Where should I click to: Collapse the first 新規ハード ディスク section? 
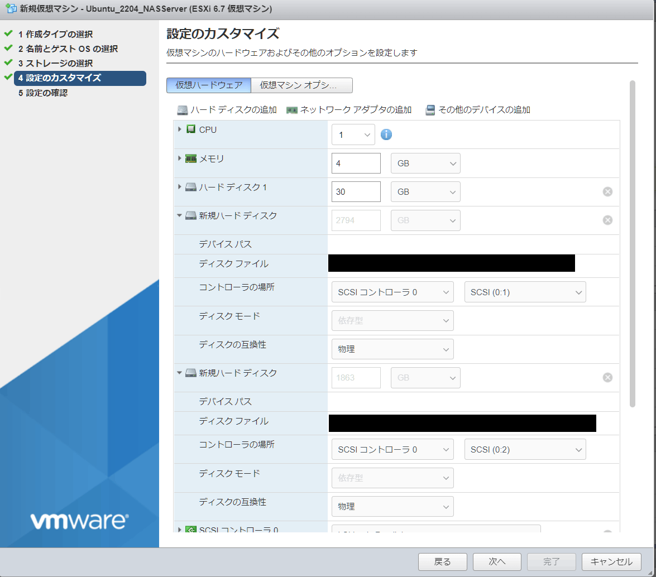coord(179,215)
